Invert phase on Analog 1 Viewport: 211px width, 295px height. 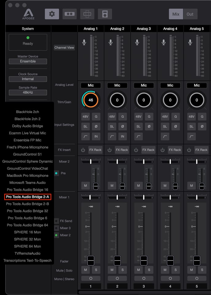coord(96,126)
